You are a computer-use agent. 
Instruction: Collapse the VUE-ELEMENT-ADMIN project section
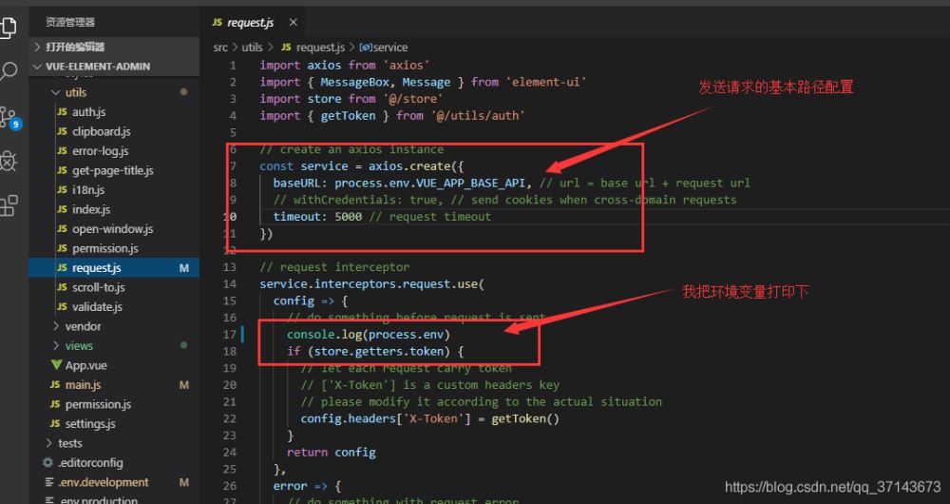click(37, 67)
